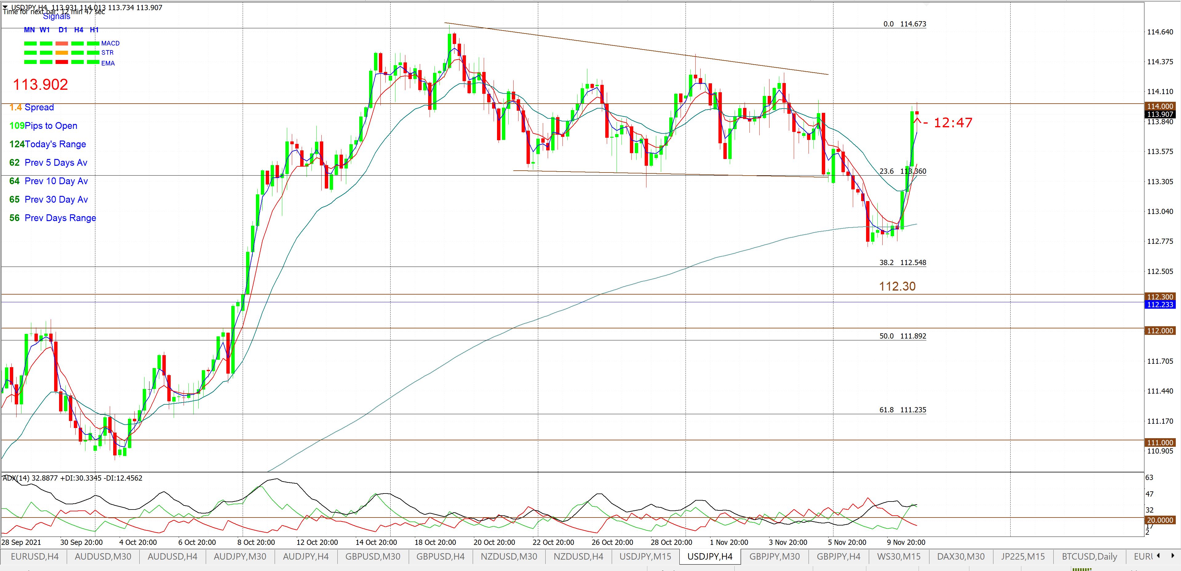Open the AUDJPY,M30 chart tab

(240, 556)
